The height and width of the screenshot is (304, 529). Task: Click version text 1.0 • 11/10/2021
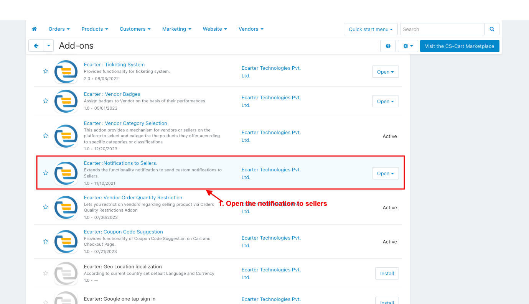(x=100, y=183)
